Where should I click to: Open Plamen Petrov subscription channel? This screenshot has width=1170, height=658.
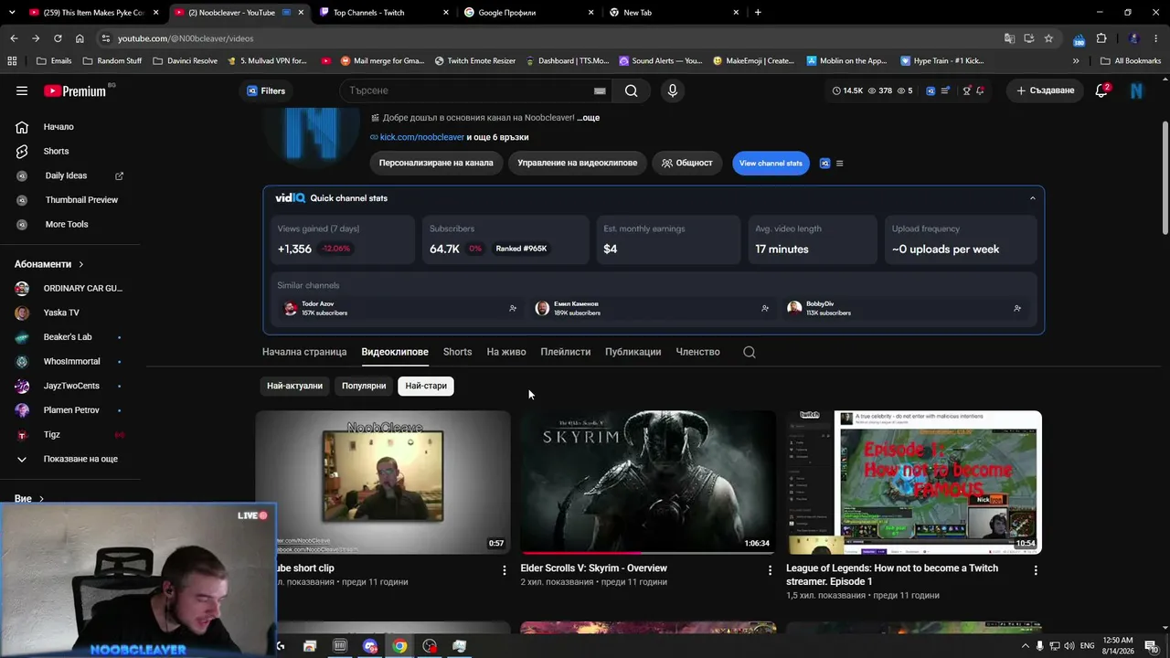69,410
